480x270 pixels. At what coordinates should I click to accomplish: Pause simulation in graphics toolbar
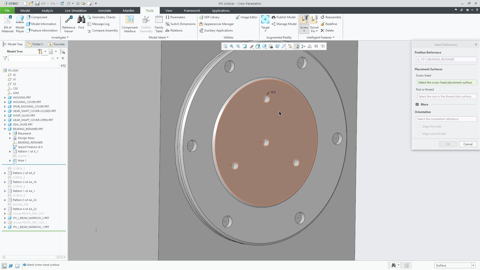[316, 46]
